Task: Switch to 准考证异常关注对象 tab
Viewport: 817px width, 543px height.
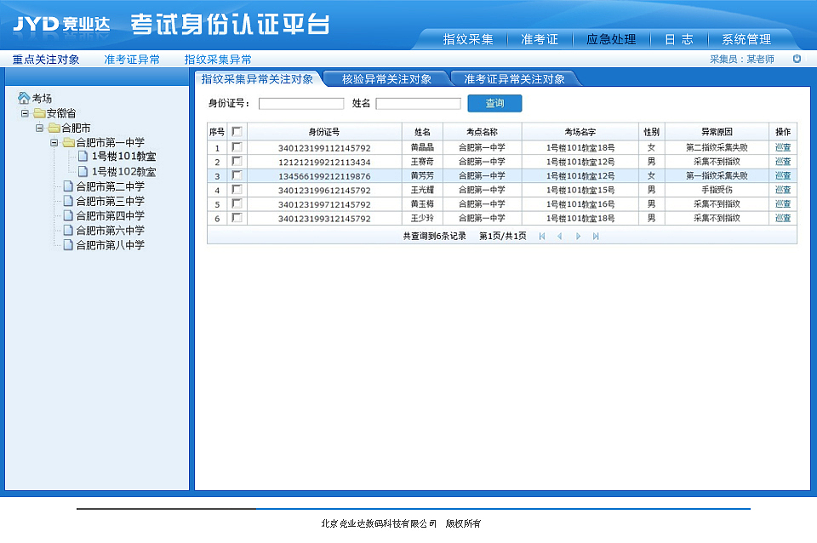Action: 514,78
